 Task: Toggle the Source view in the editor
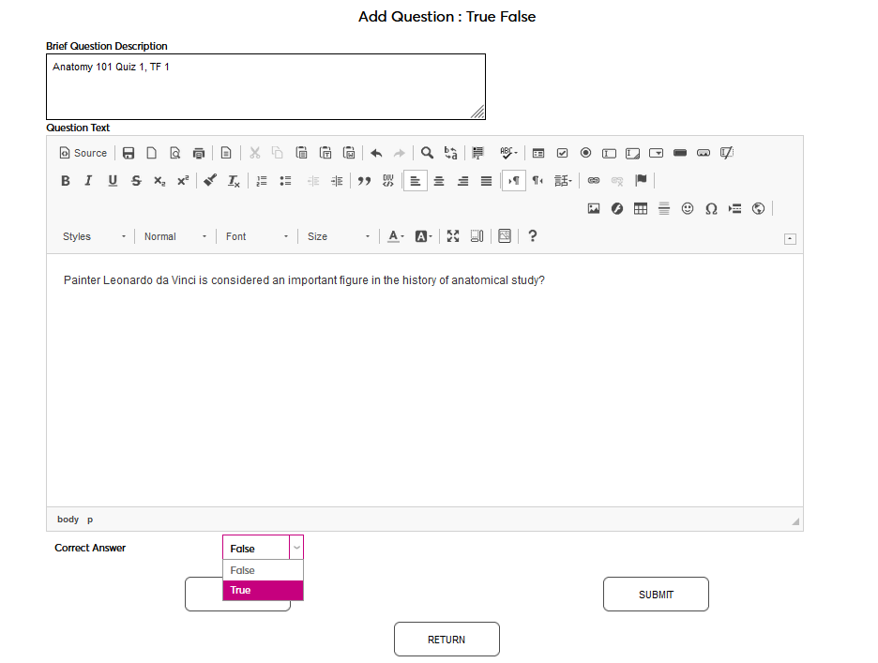83,153
